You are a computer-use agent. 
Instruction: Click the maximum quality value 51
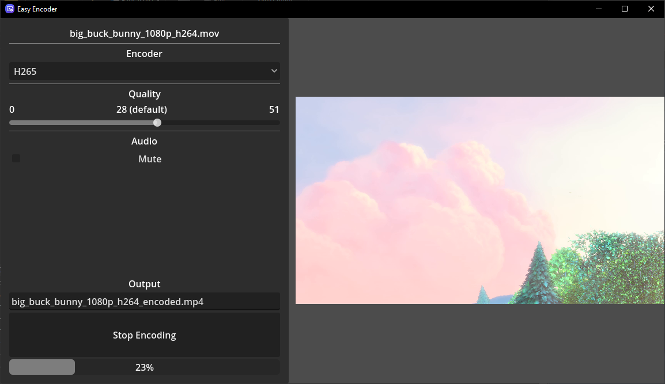click(274, 109)
